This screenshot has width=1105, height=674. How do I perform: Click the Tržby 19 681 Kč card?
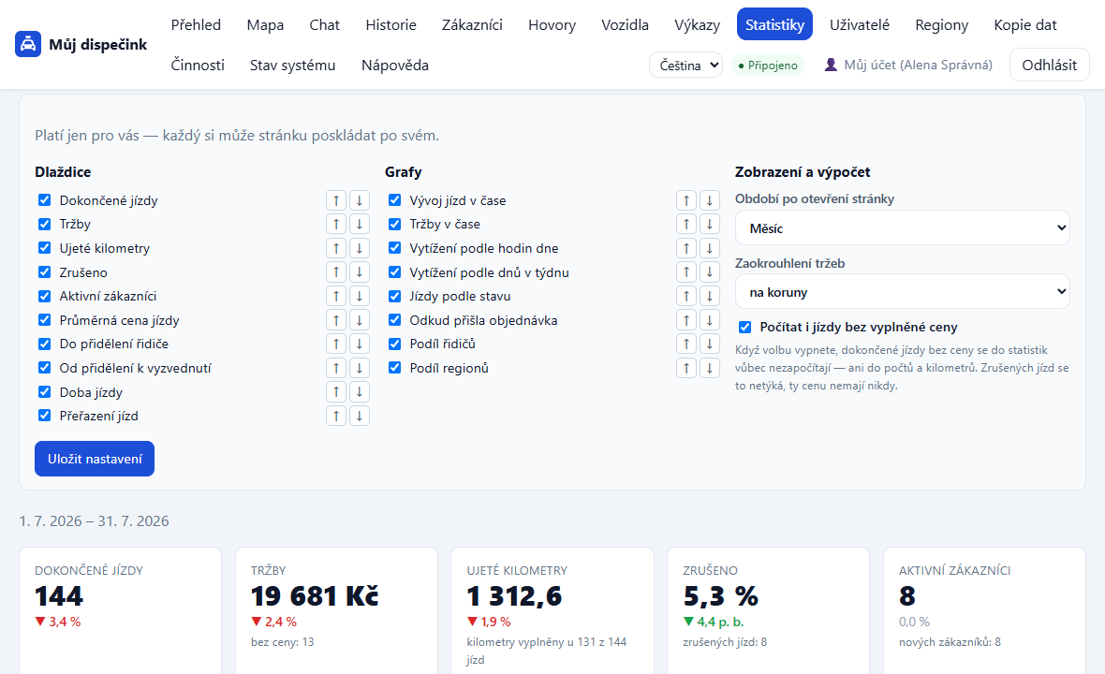pos(336,610)
